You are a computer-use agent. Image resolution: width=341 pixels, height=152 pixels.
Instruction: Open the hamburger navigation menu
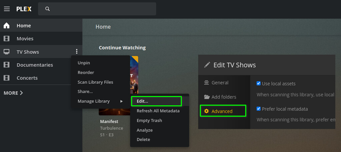[7, 9]
